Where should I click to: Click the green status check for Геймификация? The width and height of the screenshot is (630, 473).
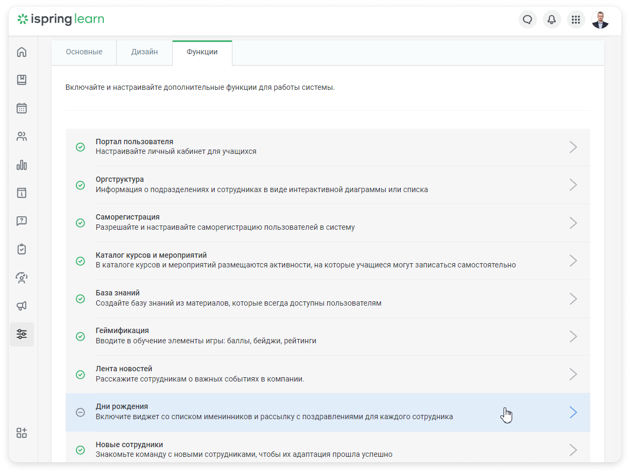[x=80, y=336]
